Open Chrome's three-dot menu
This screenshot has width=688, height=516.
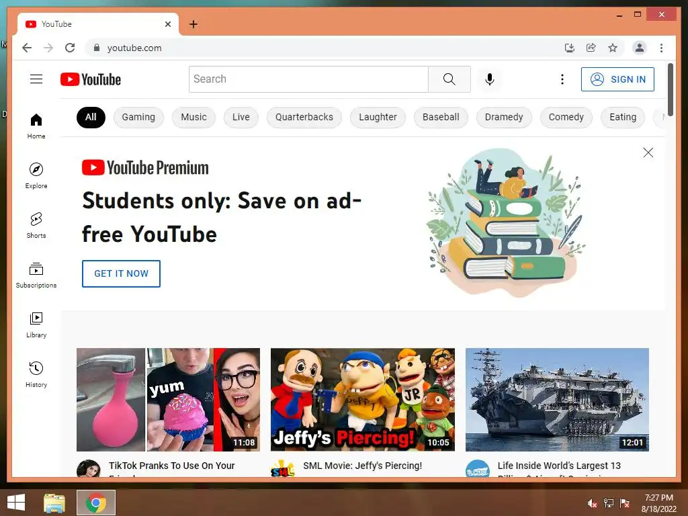661,48
